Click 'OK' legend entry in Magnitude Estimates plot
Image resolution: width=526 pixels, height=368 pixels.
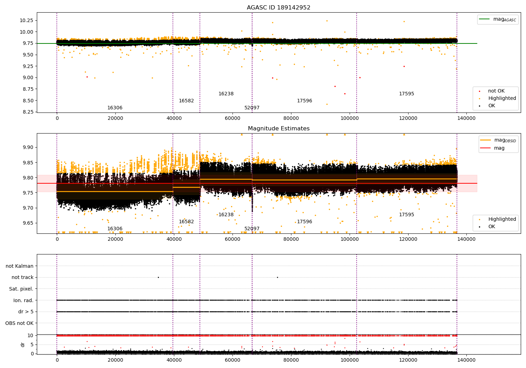(x=492, y=227)
